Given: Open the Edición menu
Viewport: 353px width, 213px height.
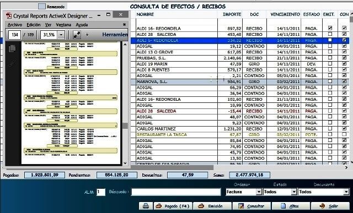Looking at the screenshot, I should coord(34,25).
